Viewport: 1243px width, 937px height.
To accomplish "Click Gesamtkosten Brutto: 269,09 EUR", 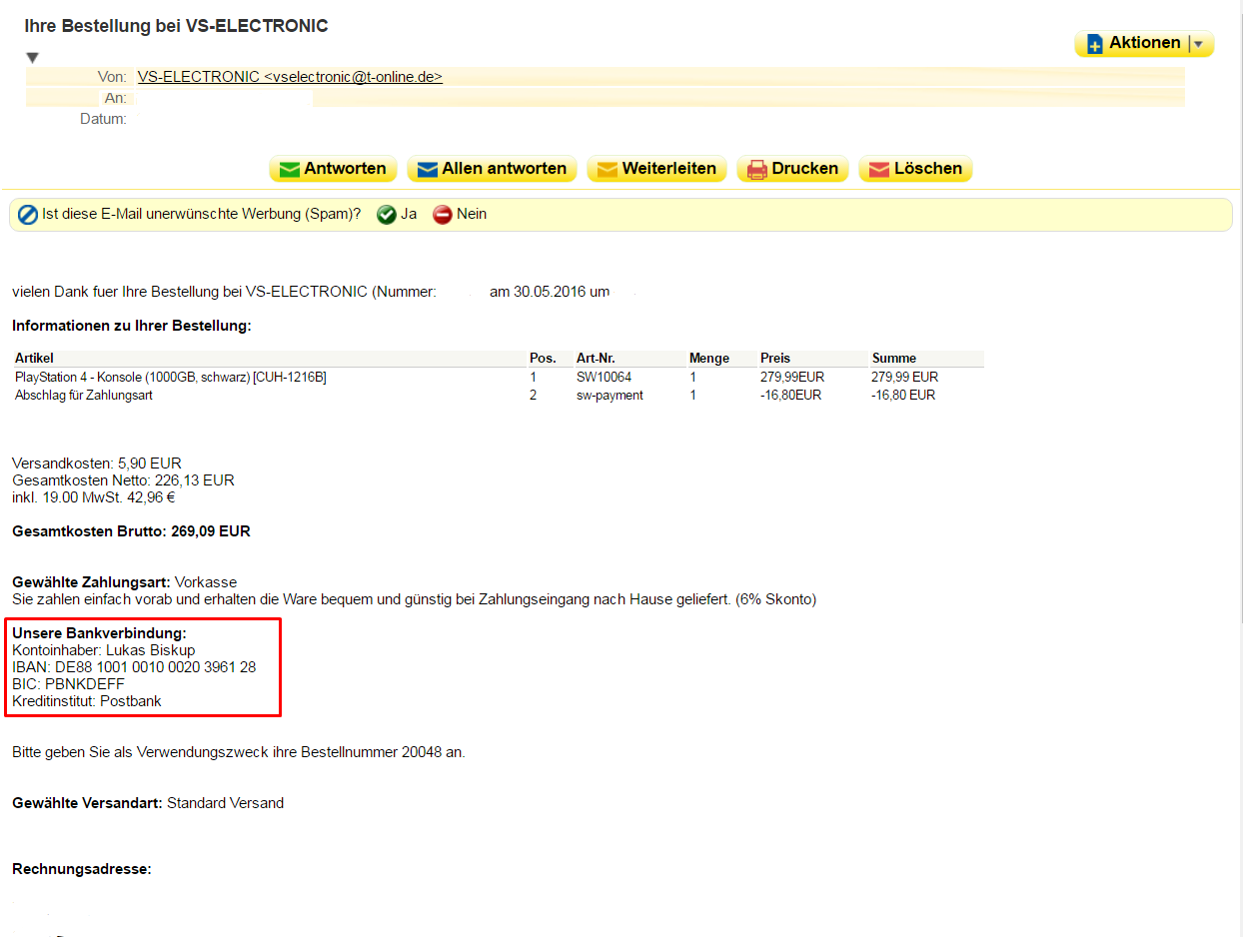I will (x=131, y=531).
